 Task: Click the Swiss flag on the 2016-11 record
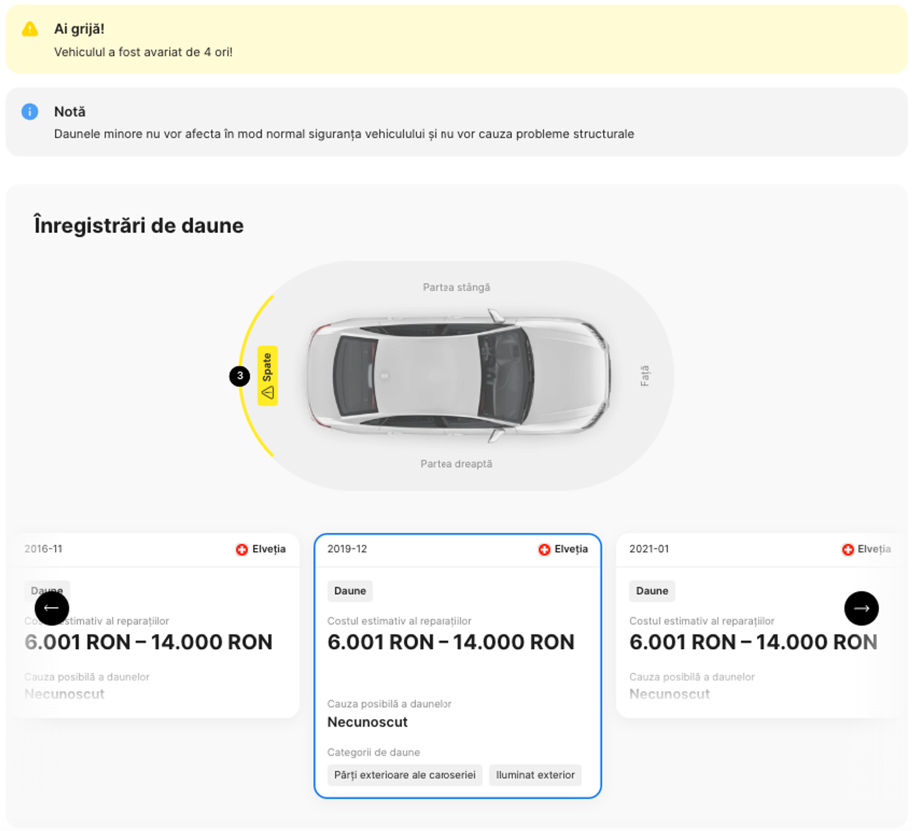[x=241, y=549]
